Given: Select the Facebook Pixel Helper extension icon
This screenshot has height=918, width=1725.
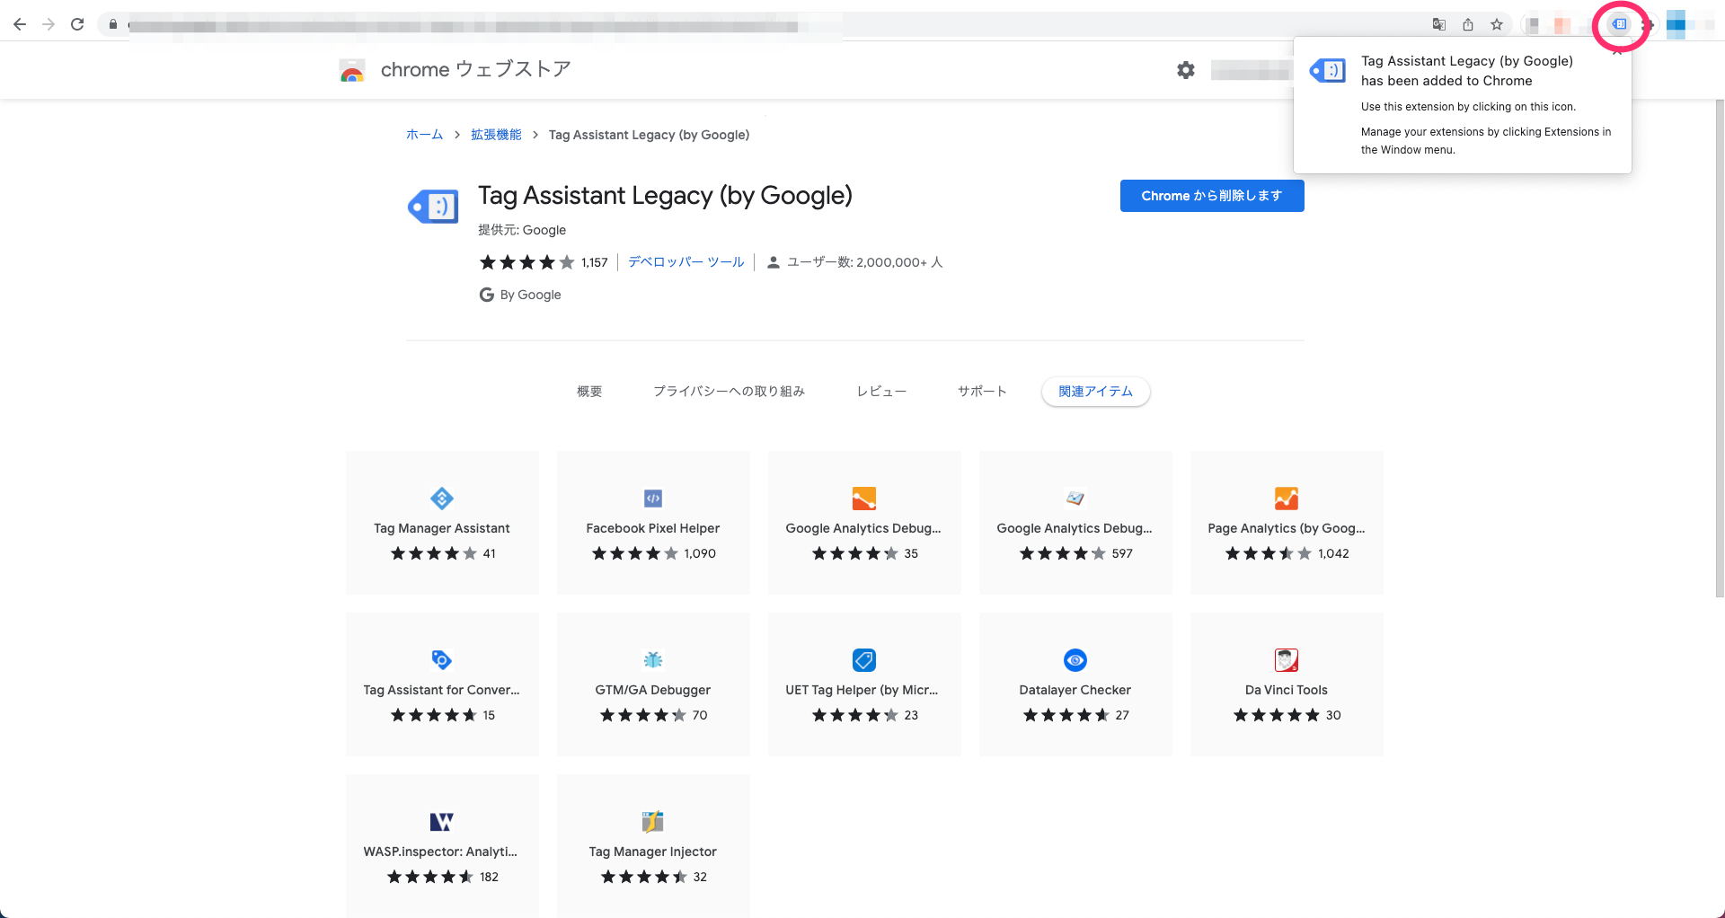Looking at the screenshot, I should click(652, 499).
